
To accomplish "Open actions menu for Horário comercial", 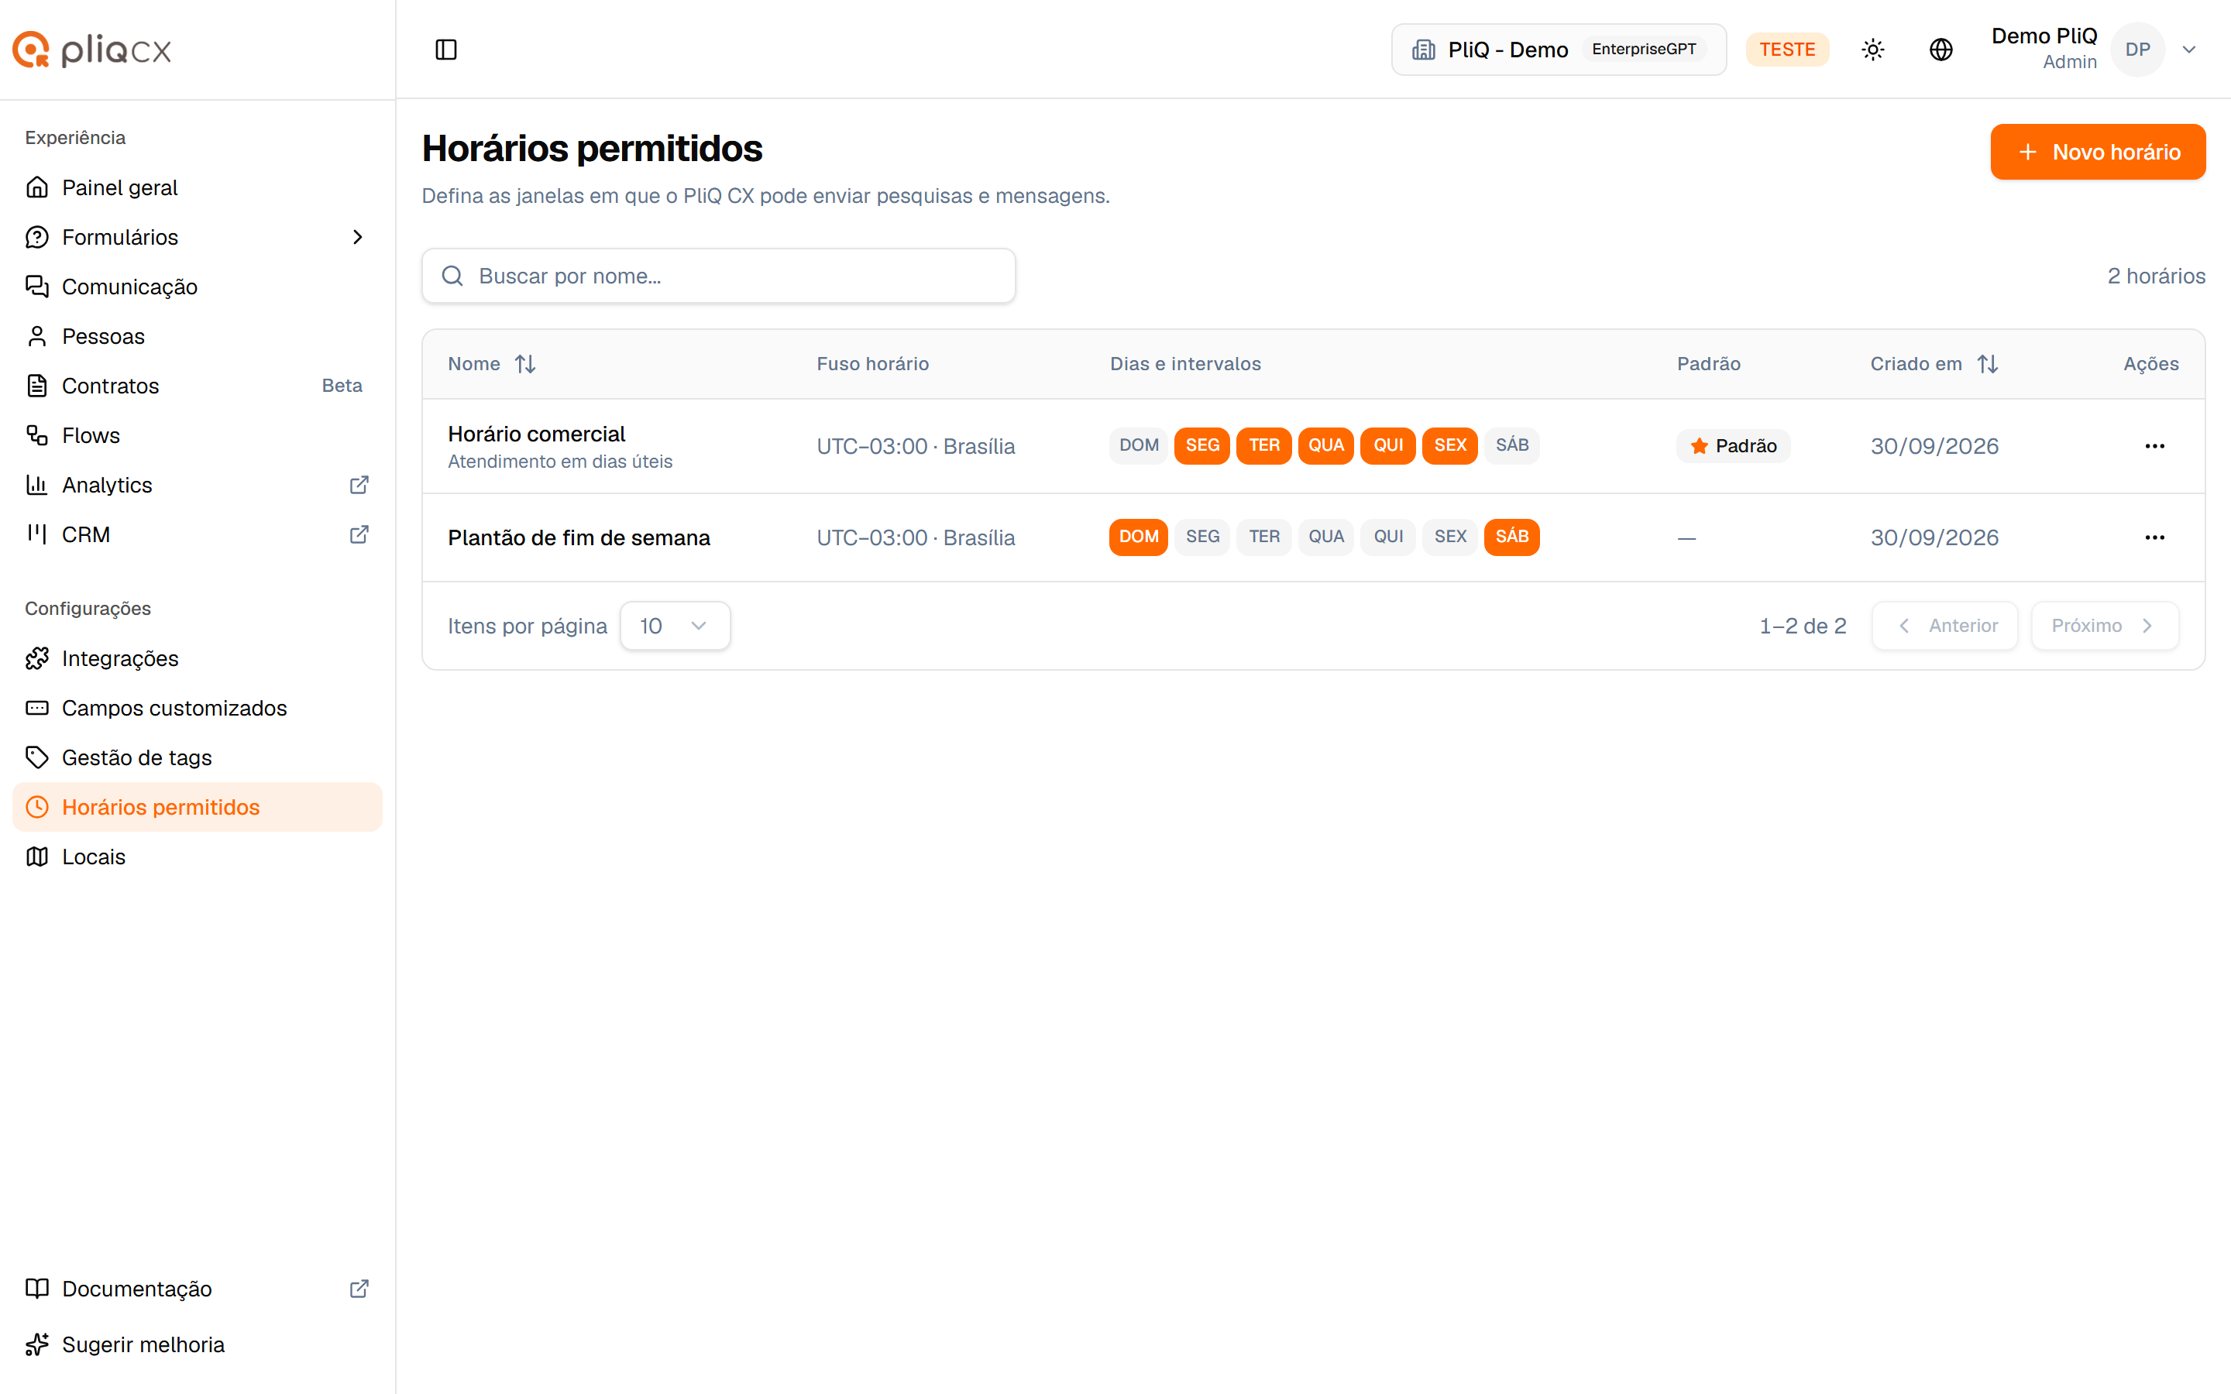I will point(2154,446).
